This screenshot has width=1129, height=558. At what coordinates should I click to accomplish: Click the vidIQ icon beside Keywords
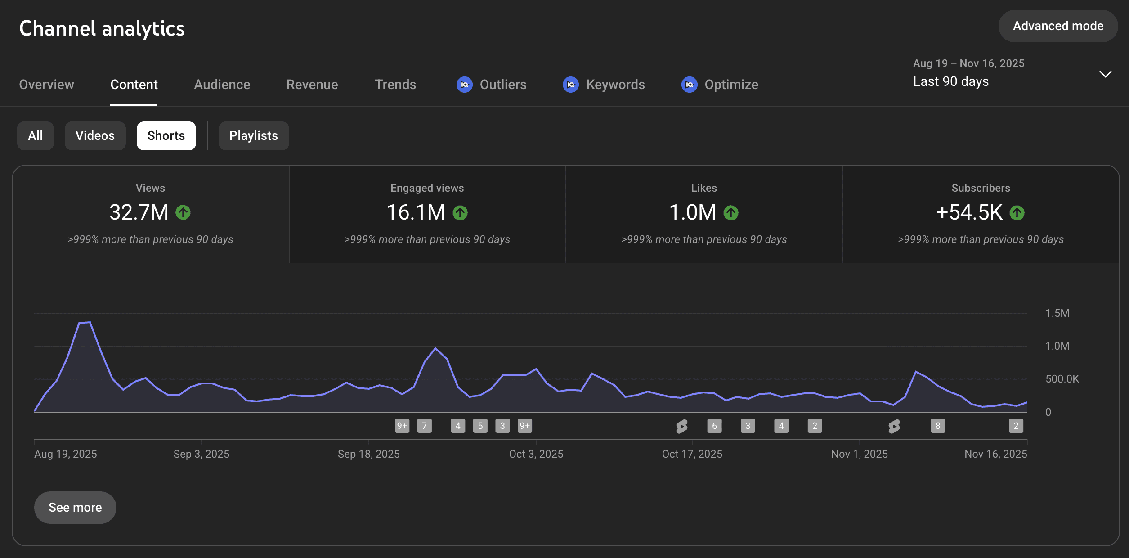[570, 85]
